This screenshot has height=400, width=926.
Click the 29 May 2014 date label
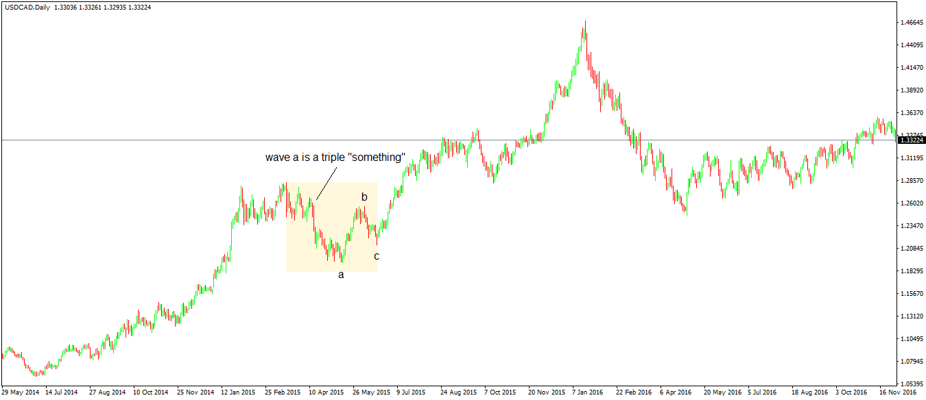point(21,393)
